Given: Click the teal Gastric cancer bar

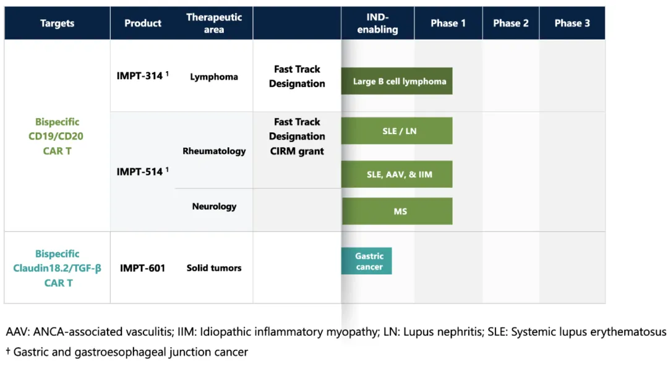Looking at the screenshot, I should [367, 261].
